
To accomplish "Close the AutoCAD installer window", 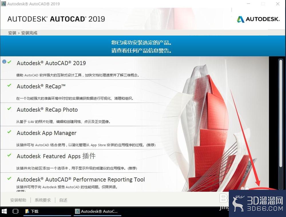I will tap(278, 4).
